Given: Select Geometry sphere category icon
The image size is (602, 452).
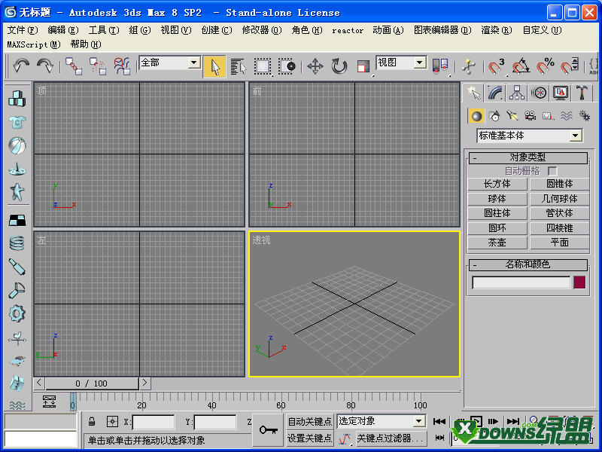Looking at the screenshot, I should [x=476, y=116].
